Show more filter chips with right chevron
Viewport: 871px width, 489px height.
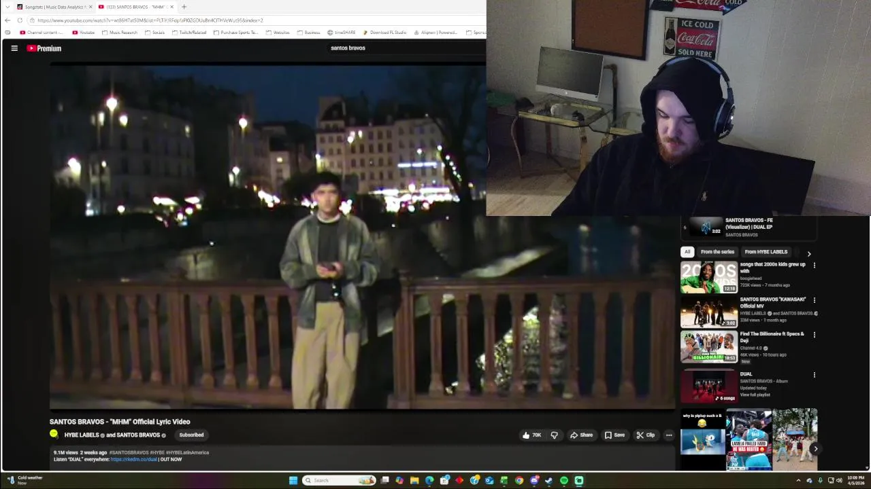point(809,253)
